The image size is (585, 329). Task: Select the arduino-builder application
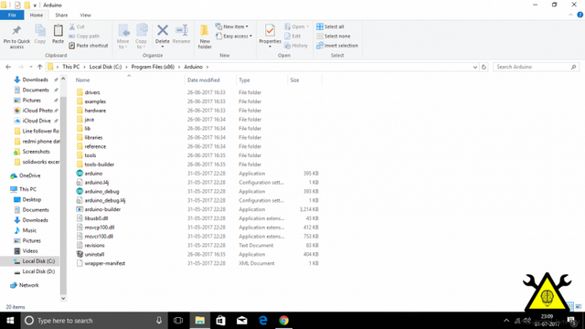[102, 209]
